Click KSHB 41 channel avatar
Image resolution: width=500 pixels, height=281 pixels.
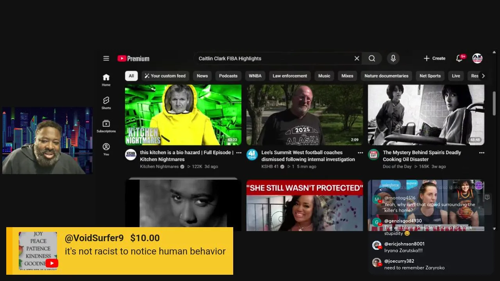coord(252,155)
